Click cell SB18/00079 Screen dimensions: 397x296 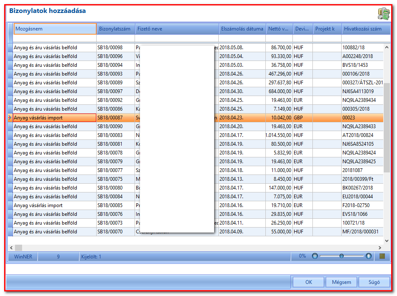point(115,162)
